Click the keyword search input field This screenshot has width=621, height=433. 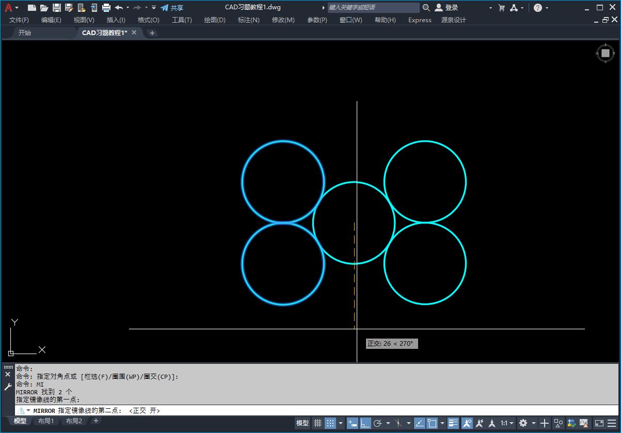pyautogui.click(x=374, y=8)
